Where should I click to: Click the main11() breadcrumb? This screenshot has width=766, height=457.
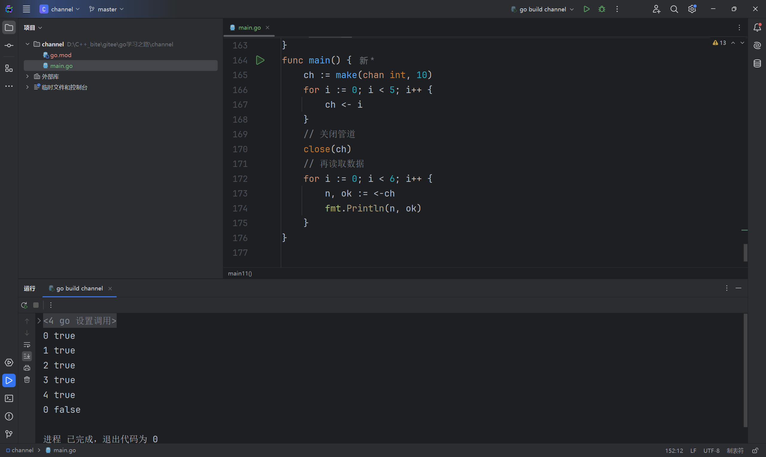point(240,273)
